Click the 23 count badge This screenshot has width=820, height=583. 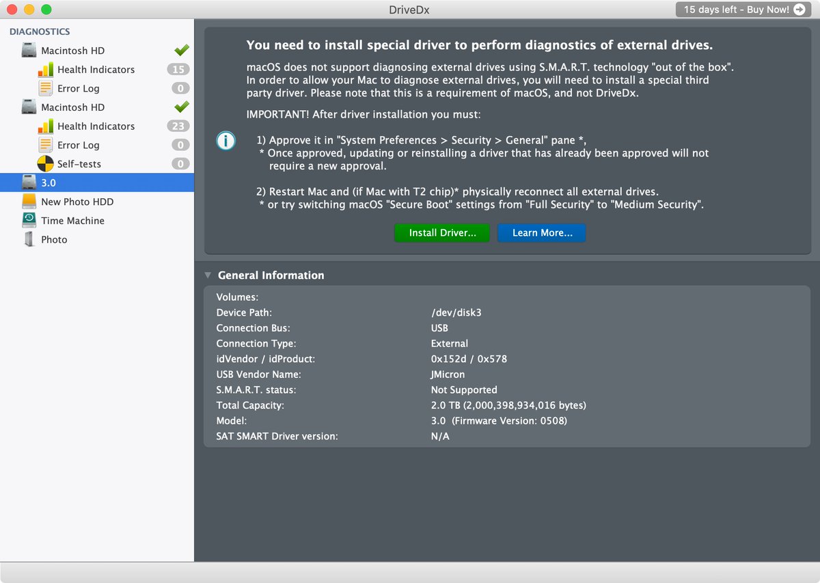click(x=178, y=126)
